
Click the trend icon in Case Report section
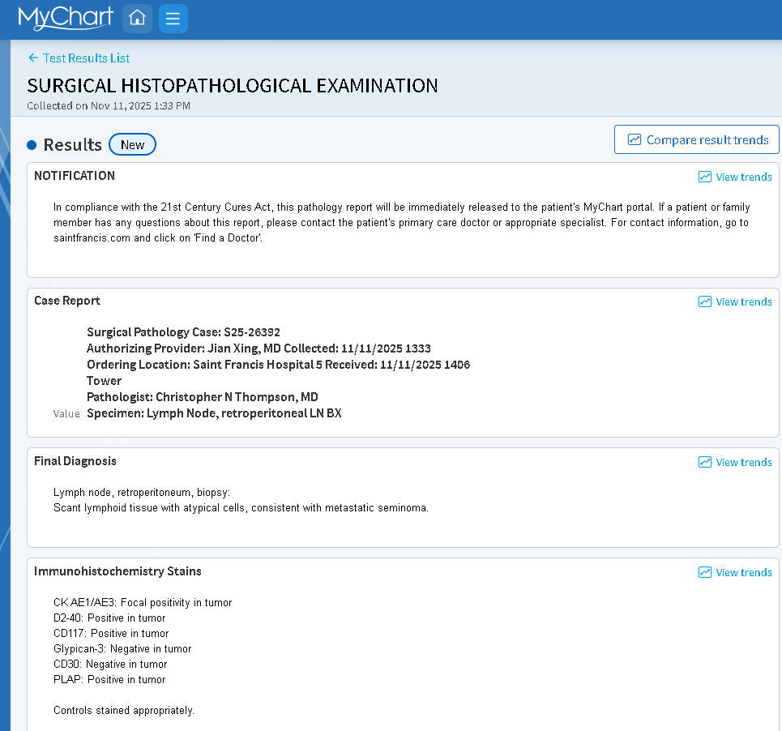coord(705,301)
